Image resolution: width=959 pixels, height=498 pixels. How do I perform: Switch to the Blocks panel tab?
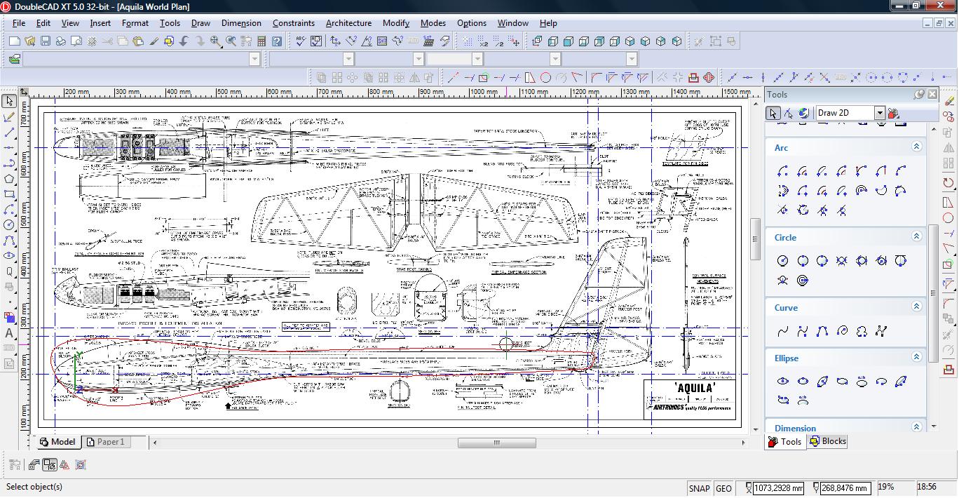pos(827,441)
